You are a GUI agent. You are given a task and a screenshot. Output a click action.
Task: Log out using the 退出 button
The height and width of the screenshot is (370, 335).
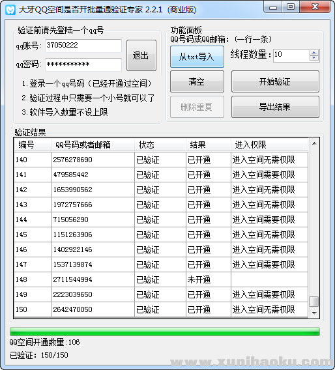pyautogui.click(x=141, y=55)
